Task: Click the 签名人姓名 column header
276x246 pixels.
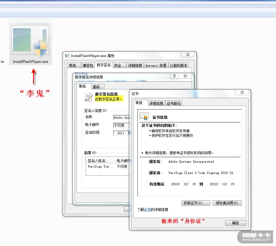Action: coord(101,161)
